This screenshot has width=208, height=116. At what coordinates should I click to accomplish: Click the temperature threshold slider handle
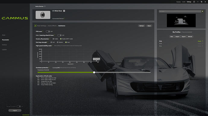(94, 72)
